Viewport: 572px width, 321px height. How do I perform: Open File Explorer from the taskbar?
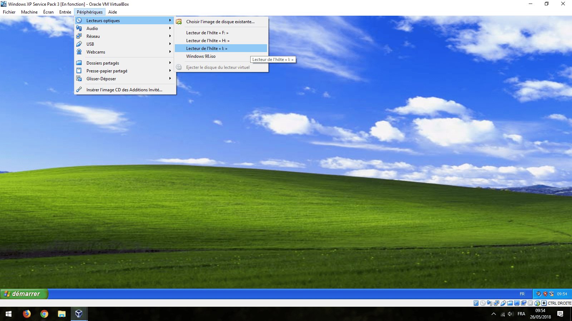62,314
